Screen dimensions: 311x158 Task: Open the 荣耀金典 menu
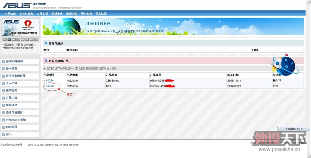pos(57,14)
